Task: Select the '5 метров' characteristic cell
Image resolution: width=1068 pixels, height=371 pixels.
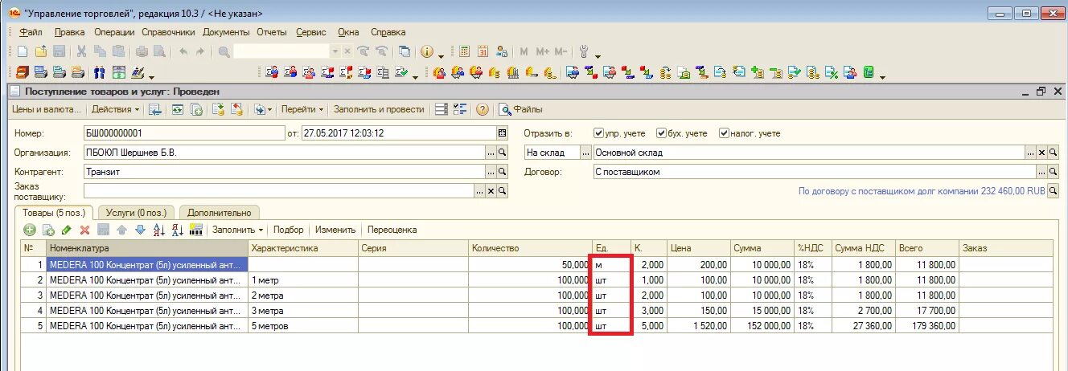Action: click(303, 327)
